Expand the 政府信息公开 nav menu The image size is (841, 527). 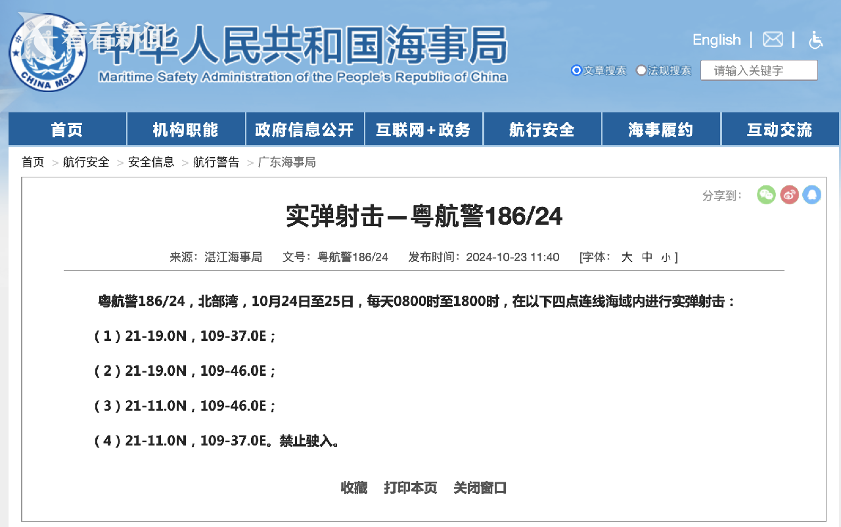(304, 129)
